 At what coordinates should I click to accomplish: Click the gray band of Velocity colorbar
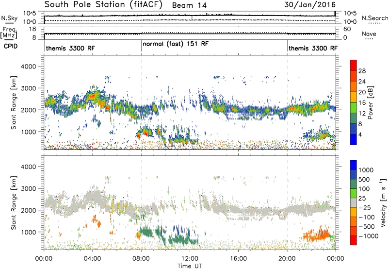(354, 202)
